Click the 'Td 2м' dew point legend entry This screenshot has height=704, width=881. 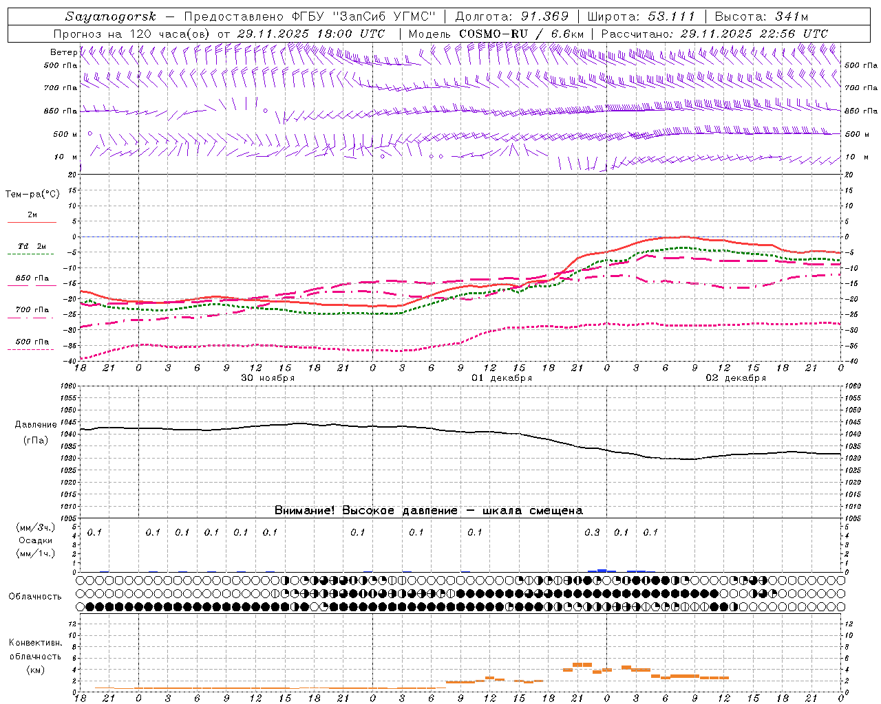32,246
